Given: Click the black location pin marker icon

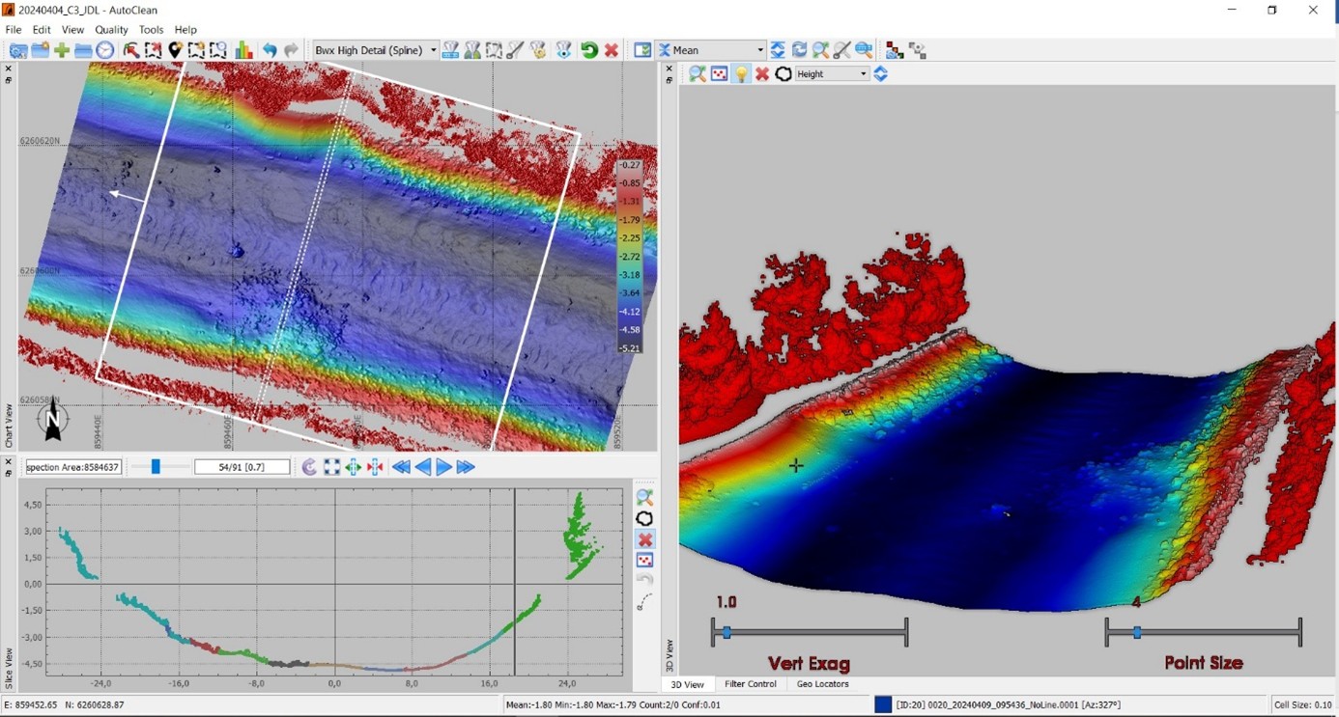Looking at the screenshot, I should (175, 50).
